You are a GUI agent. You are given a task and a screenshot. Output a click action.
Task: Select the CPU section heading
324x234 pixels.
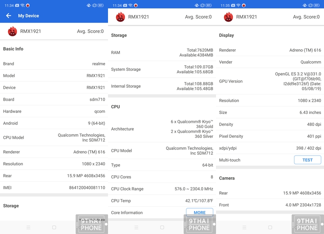(x=116, y=107)
